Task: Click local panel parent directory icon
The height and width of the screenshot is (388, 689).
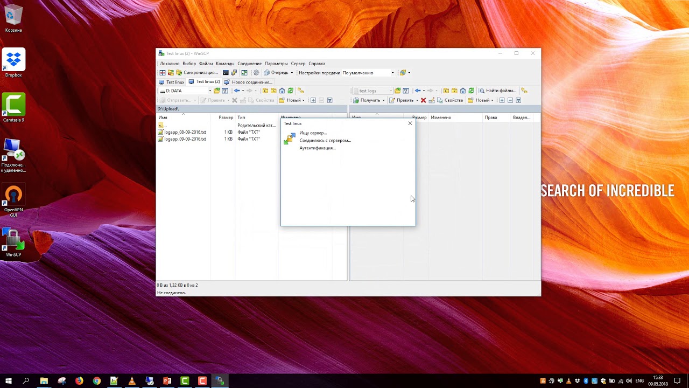Action: [265, 91]
